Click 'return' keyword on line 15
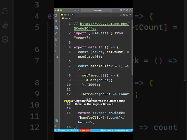The image size is (187, 140). (x=84, y=113)
